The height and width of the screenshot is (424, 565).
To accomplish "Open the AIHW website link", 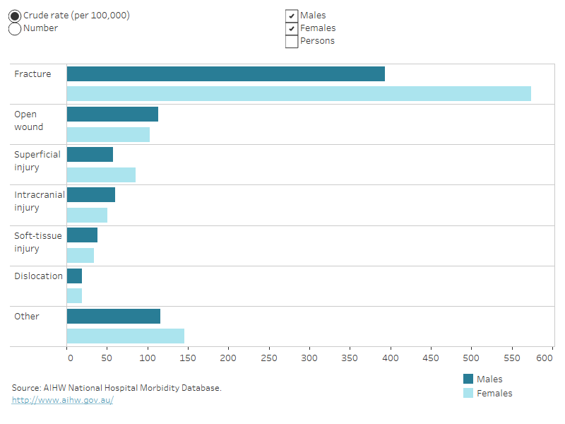I will tap(61, 399).
